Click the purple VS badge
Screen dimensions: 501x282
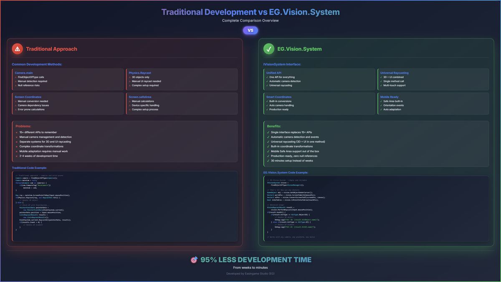(250, 30)
